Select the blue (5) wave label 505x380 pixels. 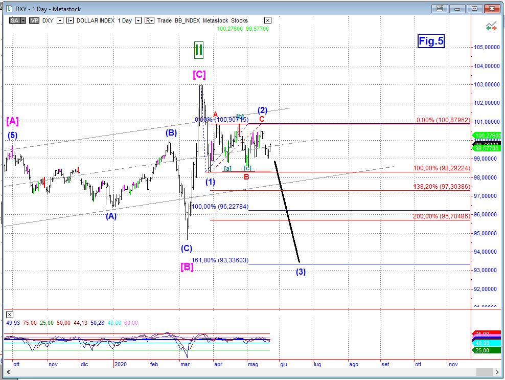(x=13, y=136)
